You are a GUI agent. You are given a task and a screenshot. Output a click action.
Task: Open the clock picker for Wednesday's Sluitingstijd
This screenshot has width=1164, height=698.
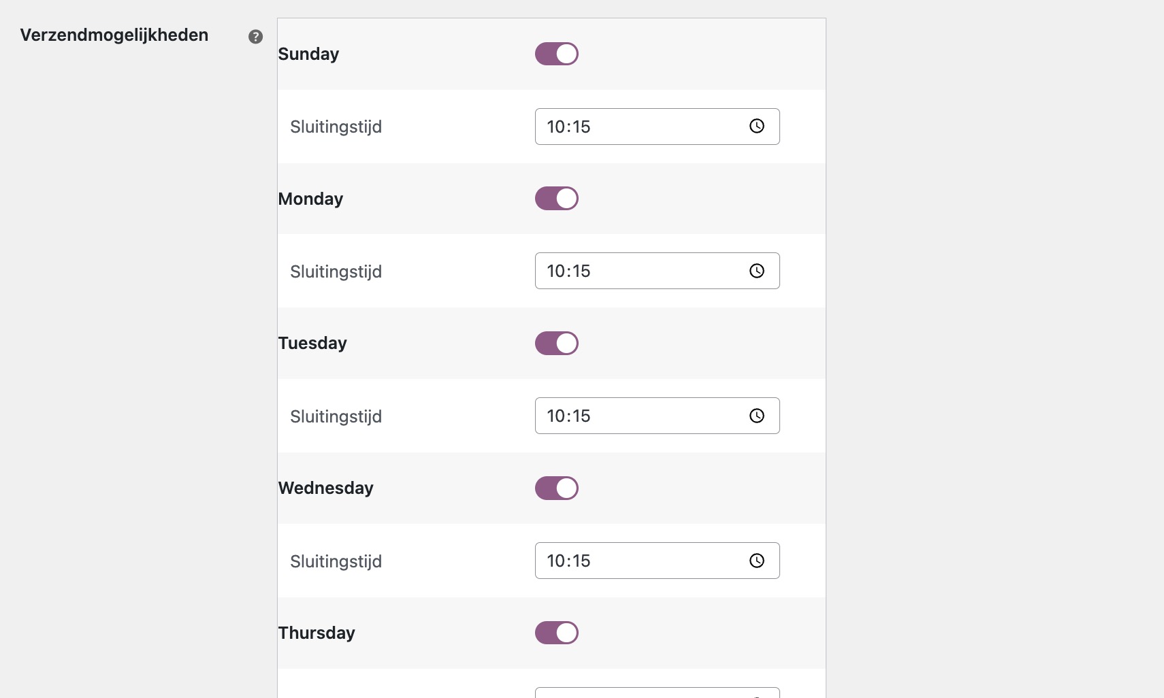757,561
